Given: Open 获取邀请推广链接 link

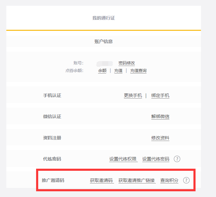Looking at the screenshot, I should (x=137, y=180).
